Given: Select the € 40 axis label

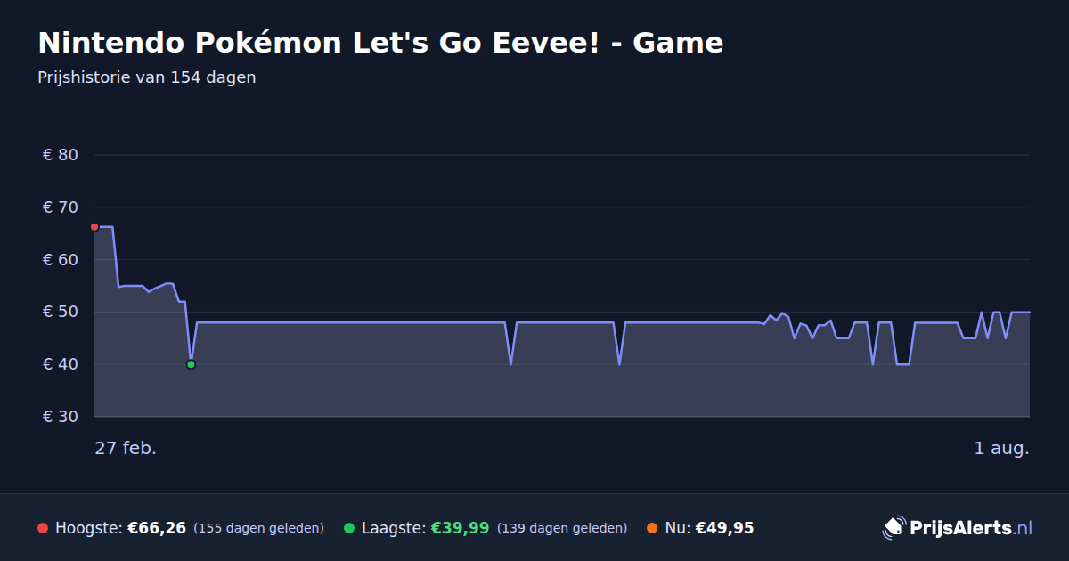Looking at the screenshot, I should (x=61, y=364).
